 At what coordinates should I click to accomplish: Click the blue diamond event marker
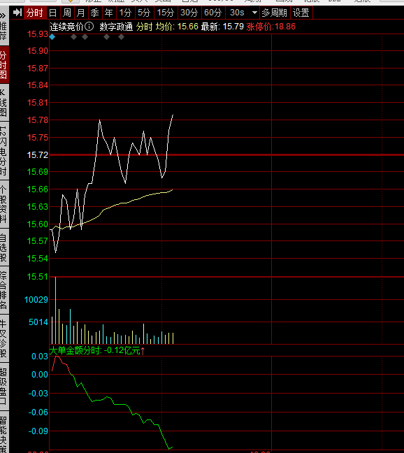[52, 36]
